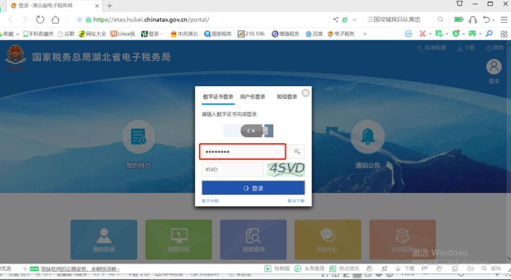Open the 手机收藏夹 bookmark
This screenshot has width=511, height=280.
38,34
